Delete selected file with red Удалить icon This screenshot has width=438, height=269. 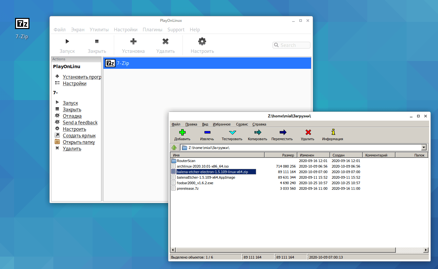(307, 132)
